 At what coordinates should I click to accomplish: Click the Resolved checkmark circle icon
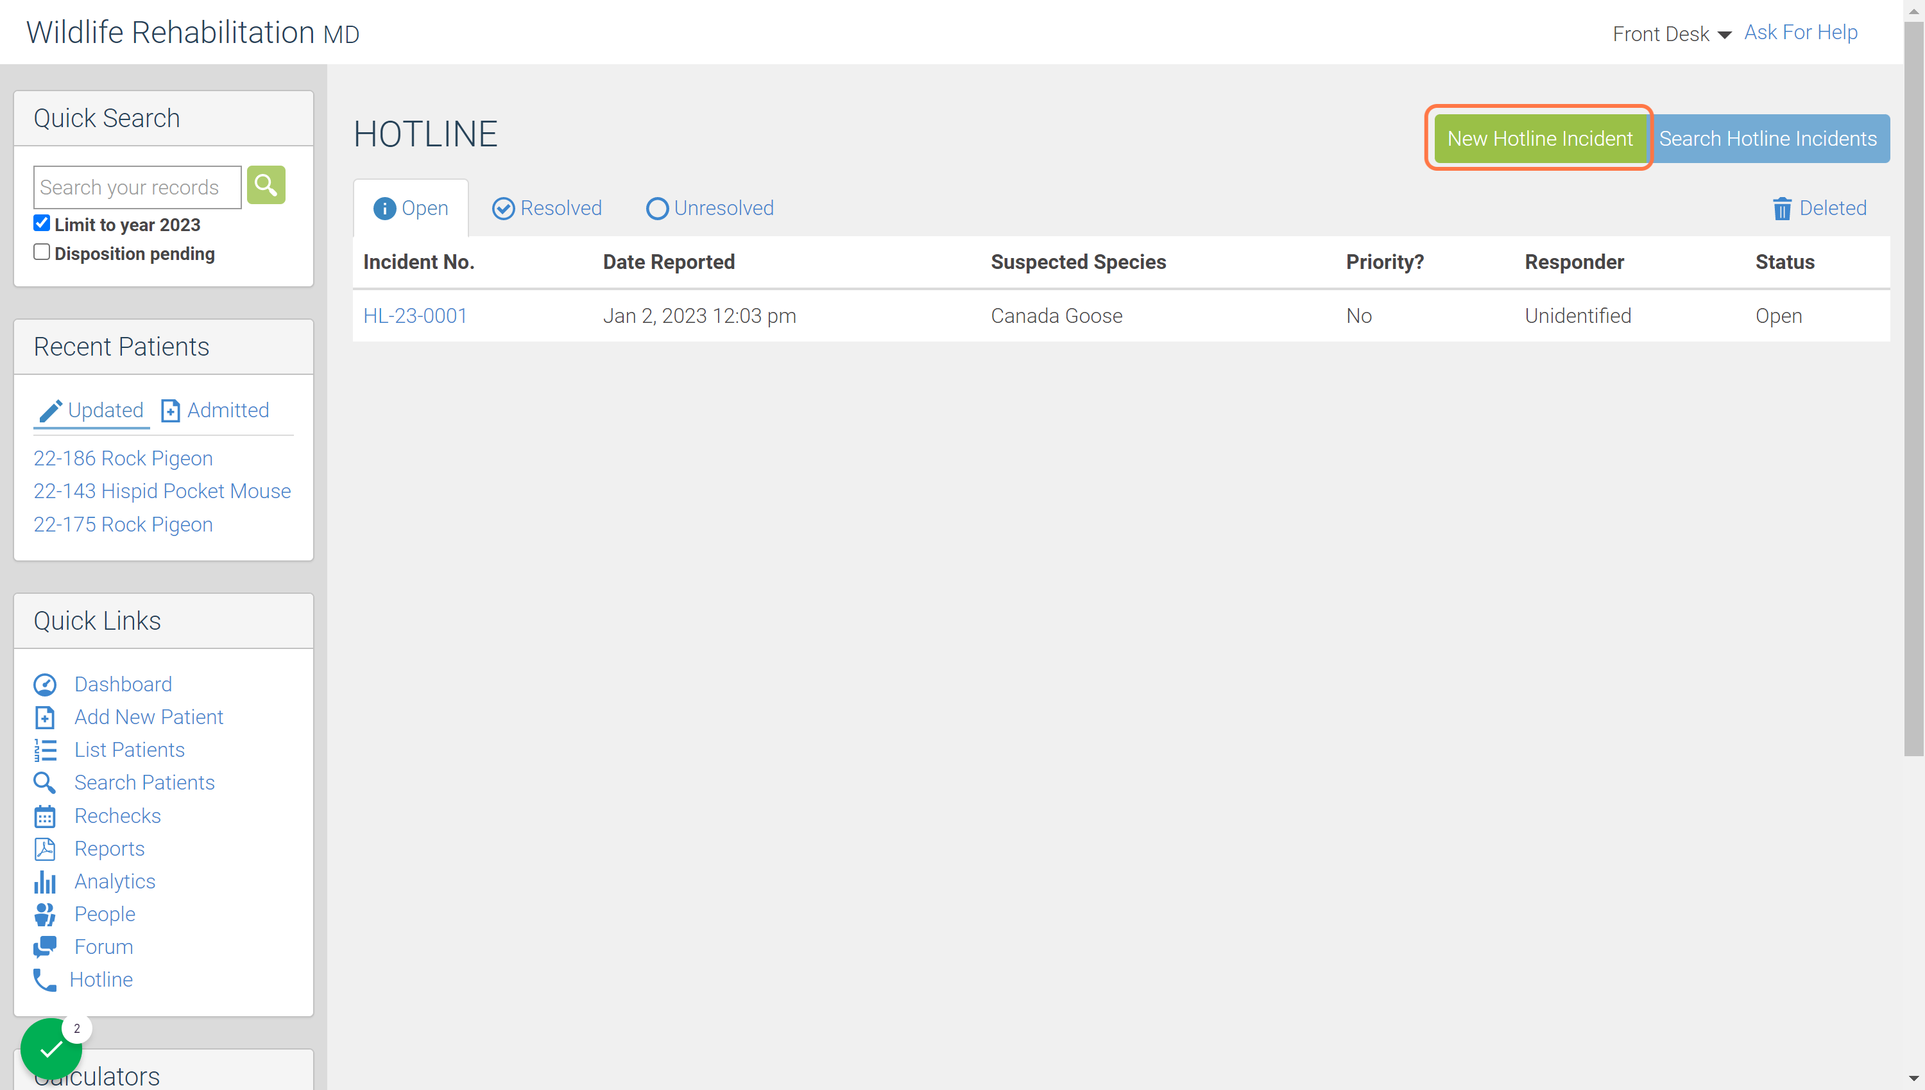point(504,209)
